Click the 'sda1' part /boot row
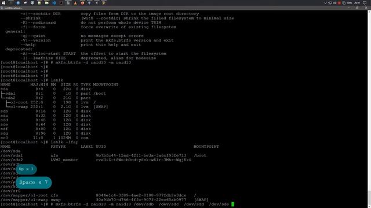This screenshot has height=208, width=371. click(53, 94)
